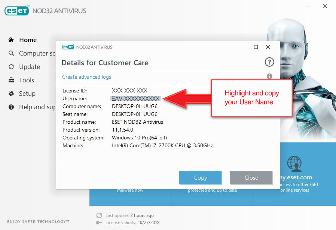The height and width of the screenshot is (230, 336).
Task: Click the Help question mark sidebar icon
Action: click(x=11, y=107)
